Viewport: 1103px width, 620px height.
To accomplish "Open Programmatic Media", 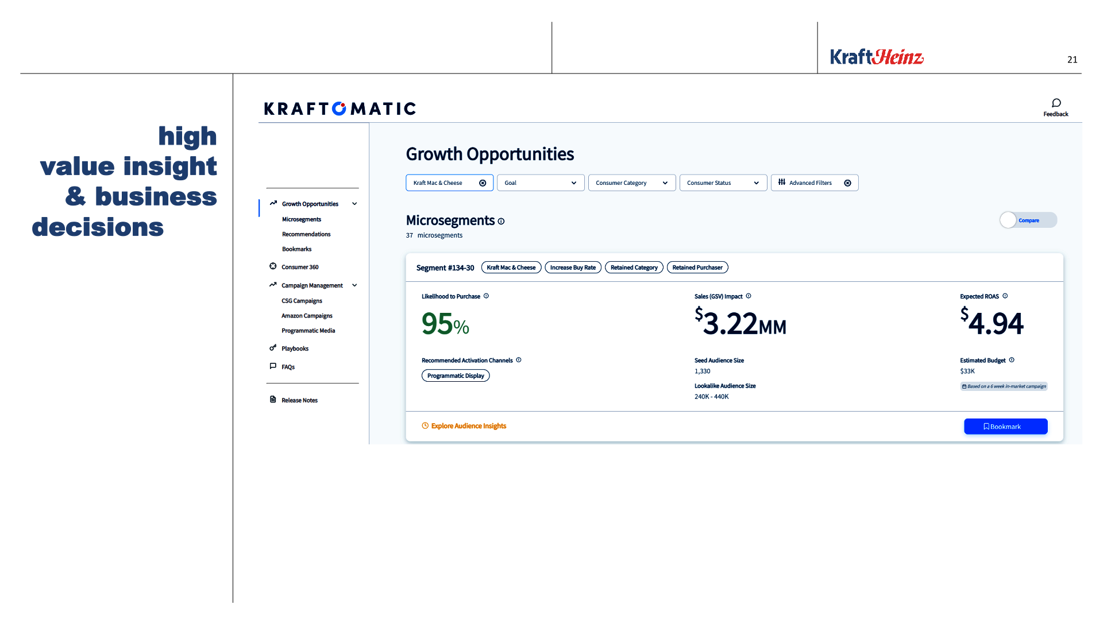I will pos(308,331).
